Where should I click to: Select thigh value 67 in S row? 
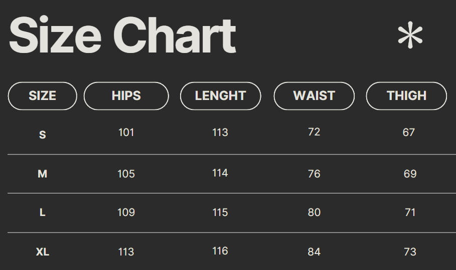[x=409, y=132]
